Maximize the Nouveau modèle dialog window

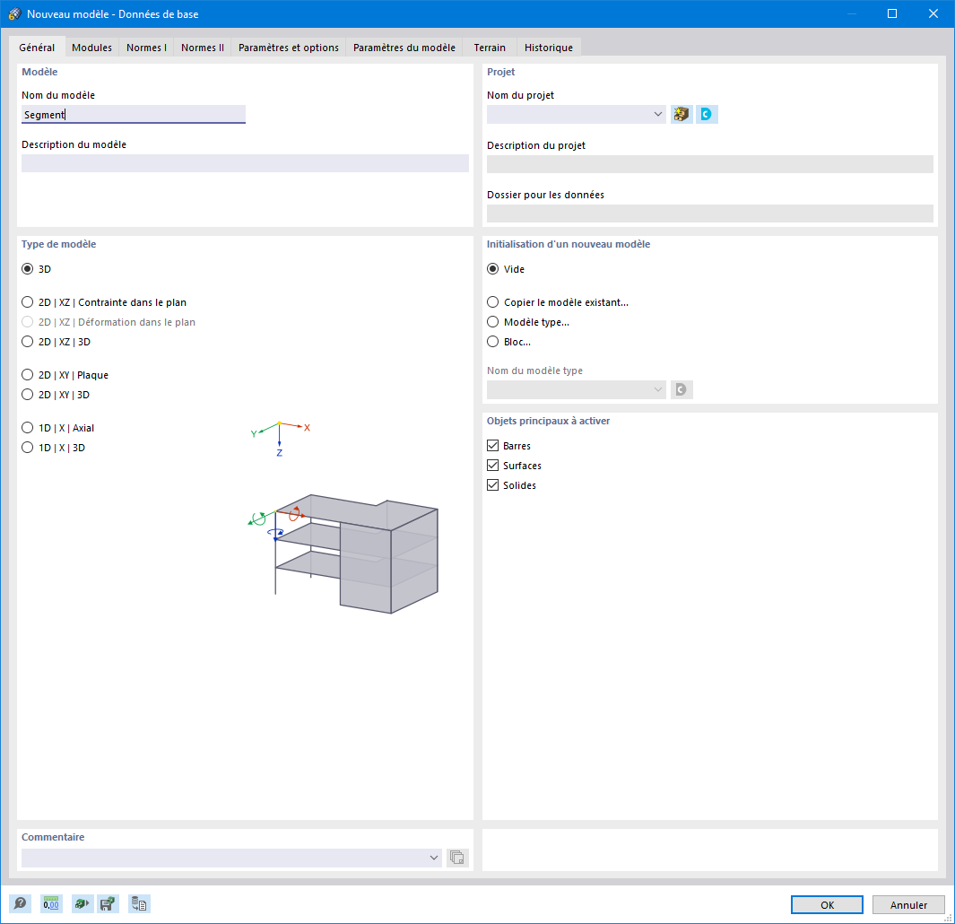[892, 13]
